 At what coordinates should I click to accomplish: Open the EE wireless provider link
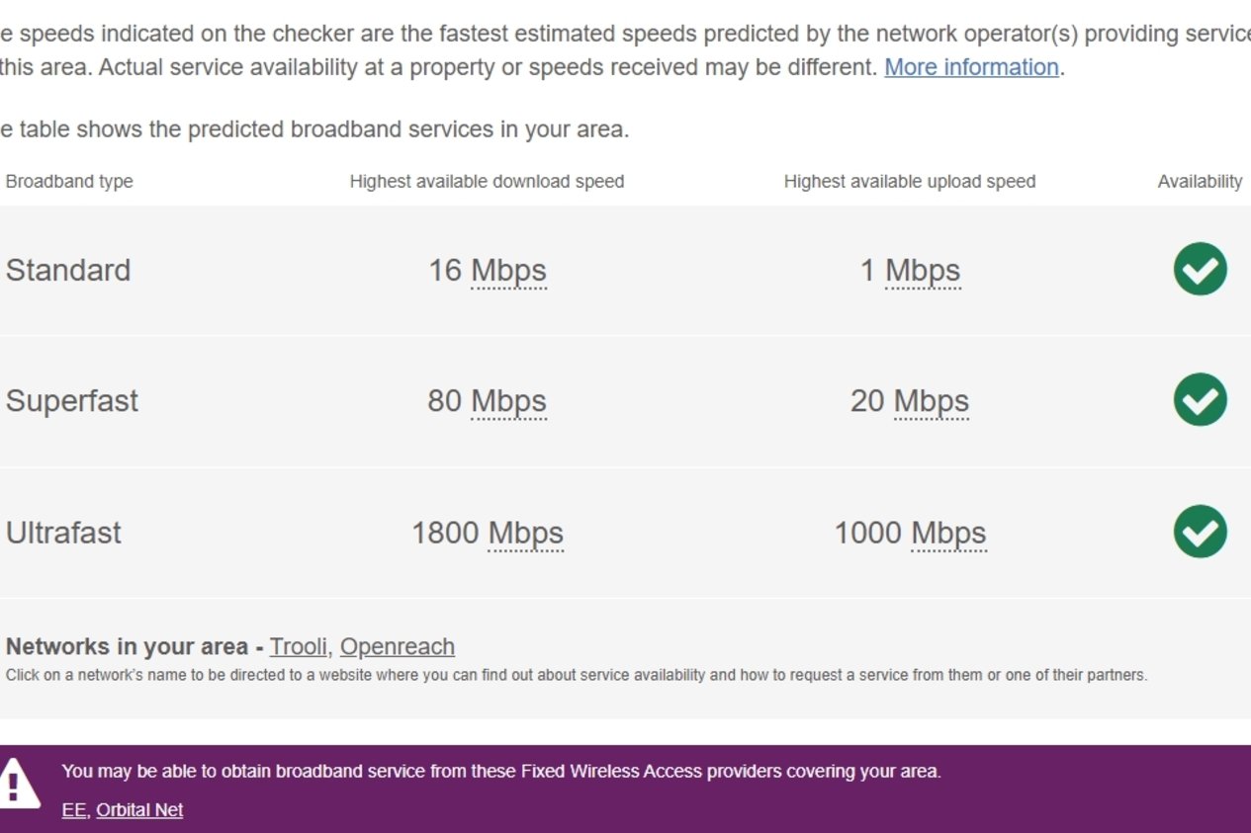click(74, 809)
